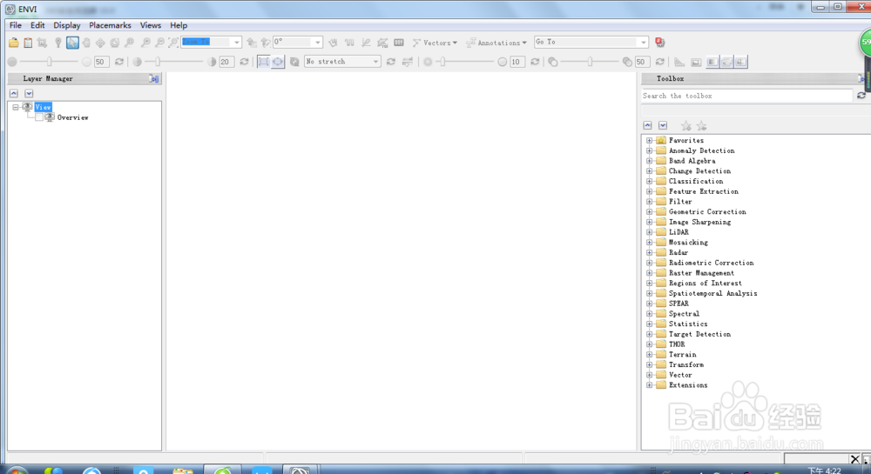Select the Extensions toolbox folder
This screenshot has height=474, width=871.
pyautogui.click(x=688, y=385)
